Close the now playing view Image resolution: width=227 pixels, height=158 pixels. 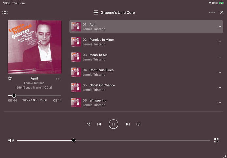pos(222,12)
